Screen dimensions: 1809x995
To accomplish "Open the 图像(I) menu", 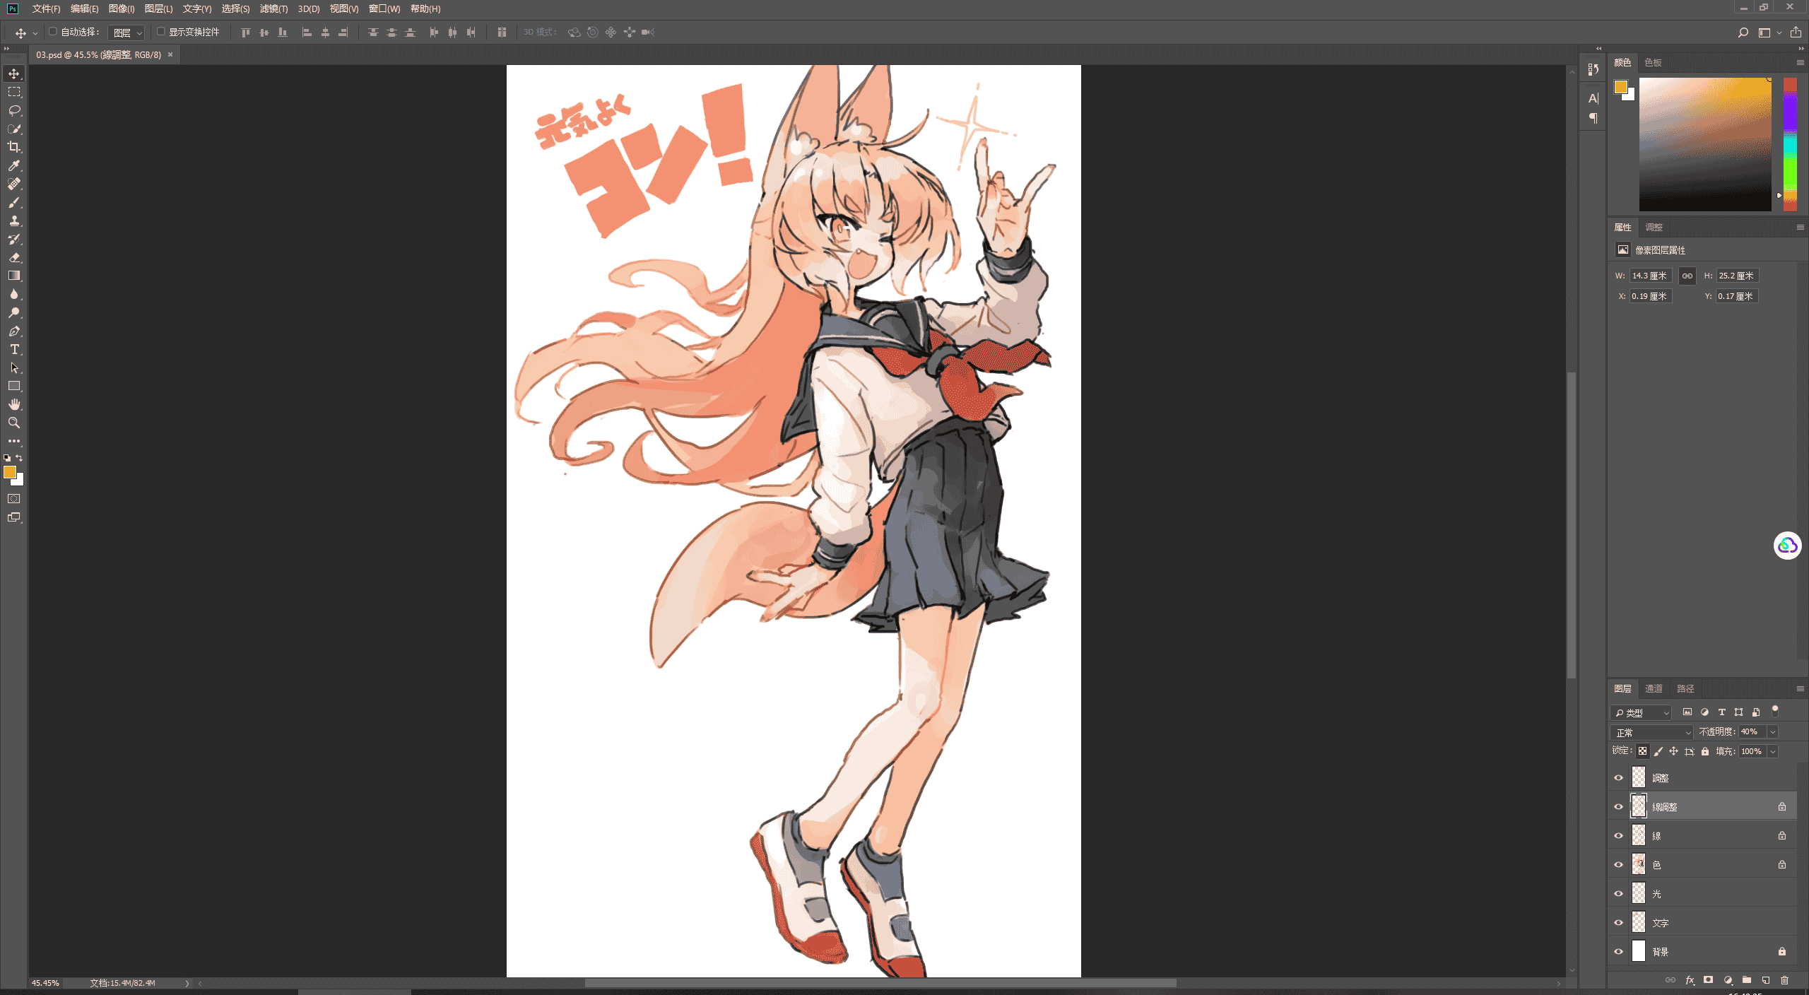I will pyautogui.click(x=122, y=8).
